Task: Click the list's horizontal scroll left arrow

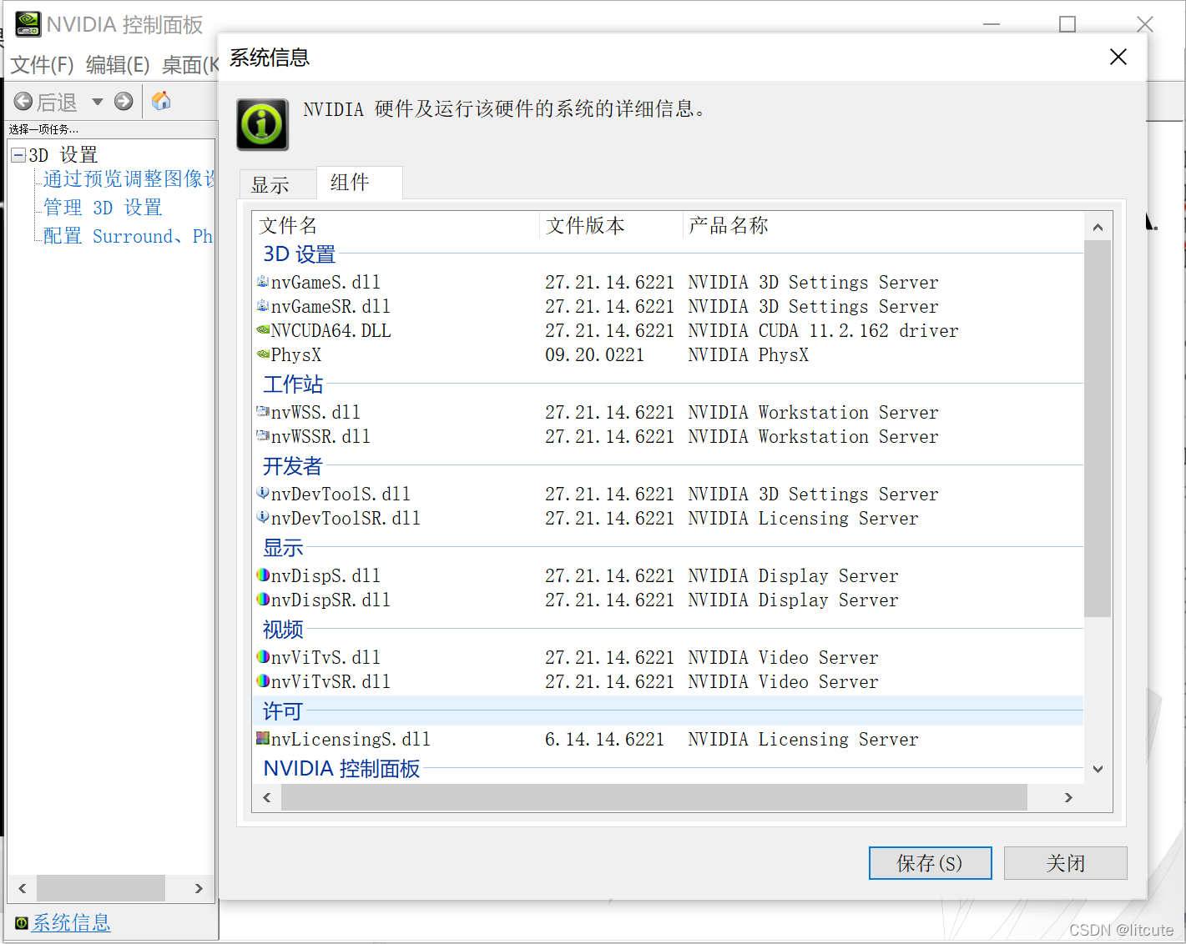Action: point(267,797)
